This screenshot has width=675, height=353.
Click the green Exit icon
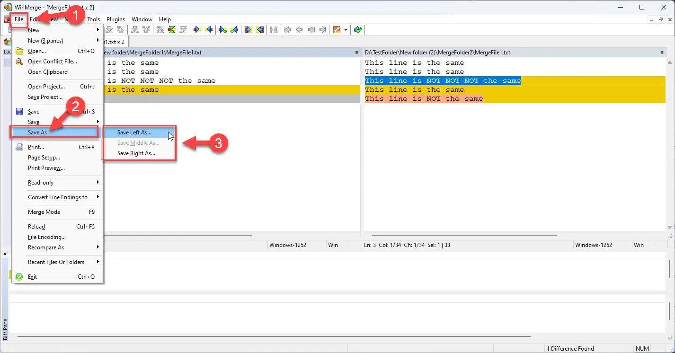click(x=19, y=277)
